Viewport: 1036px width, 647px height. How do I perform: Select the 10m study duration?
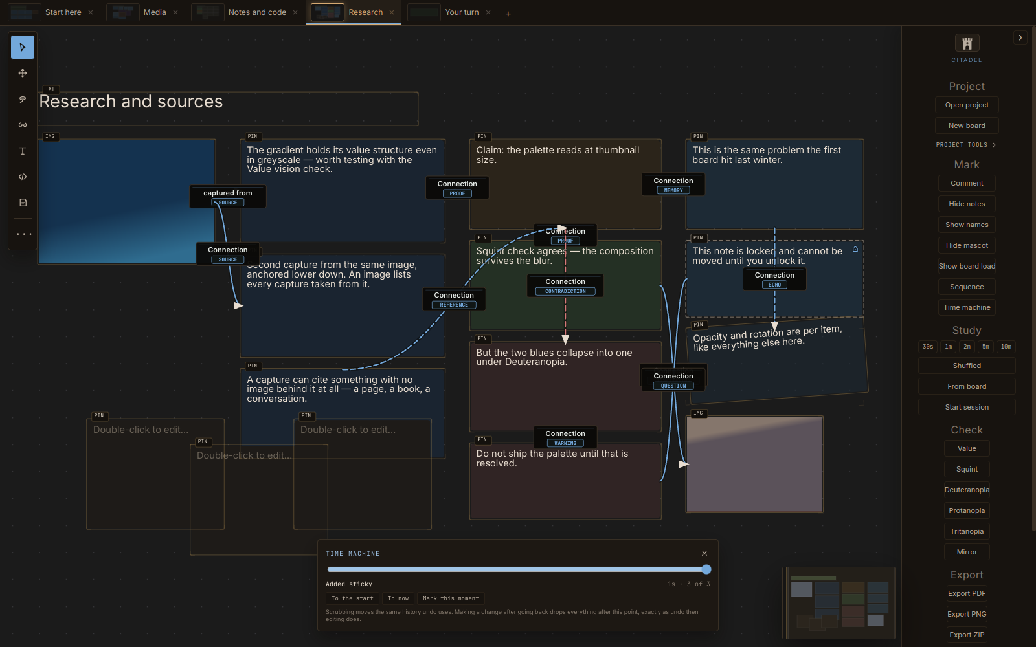pos(1006,347)
